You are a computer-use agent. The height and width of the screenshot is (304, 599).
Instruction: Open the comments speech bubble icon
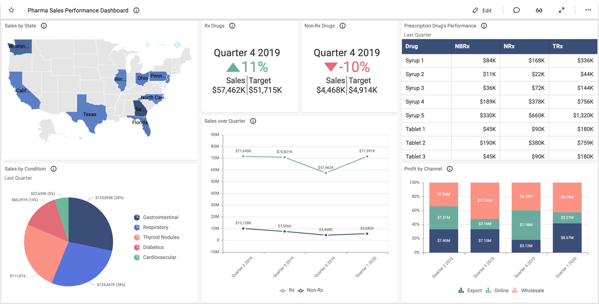[x=516, y=10]
